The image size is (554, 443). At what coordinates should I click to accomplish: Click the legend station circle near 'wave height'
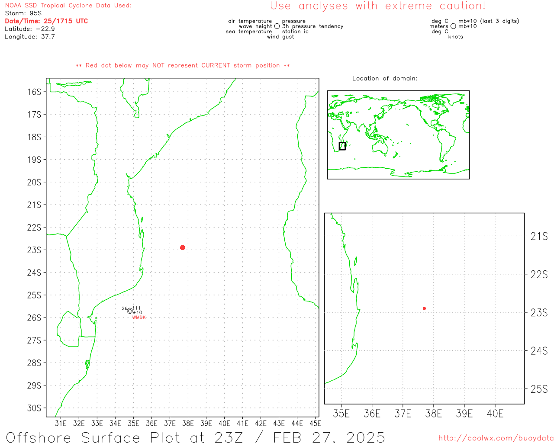277,26
